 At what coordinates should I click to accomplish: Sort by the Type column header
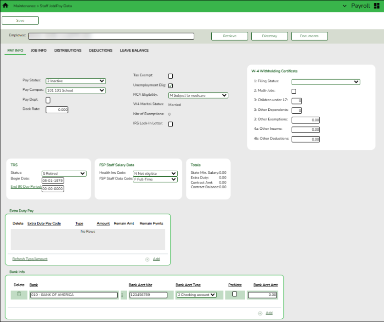[79, 223]
